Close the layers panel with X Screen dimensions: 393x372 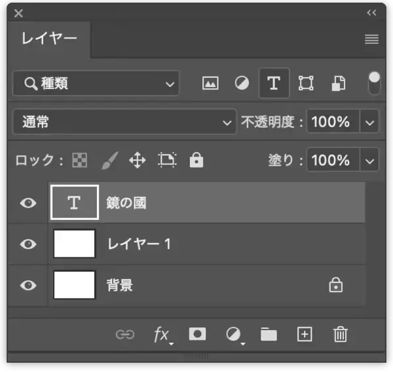click(x=18, y=13)
